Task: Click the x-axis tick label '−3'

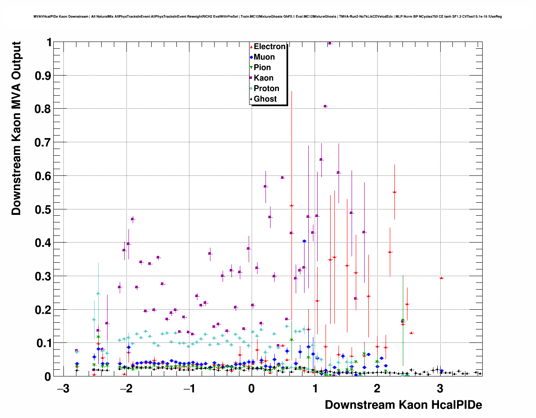Action: pos(63,388)
